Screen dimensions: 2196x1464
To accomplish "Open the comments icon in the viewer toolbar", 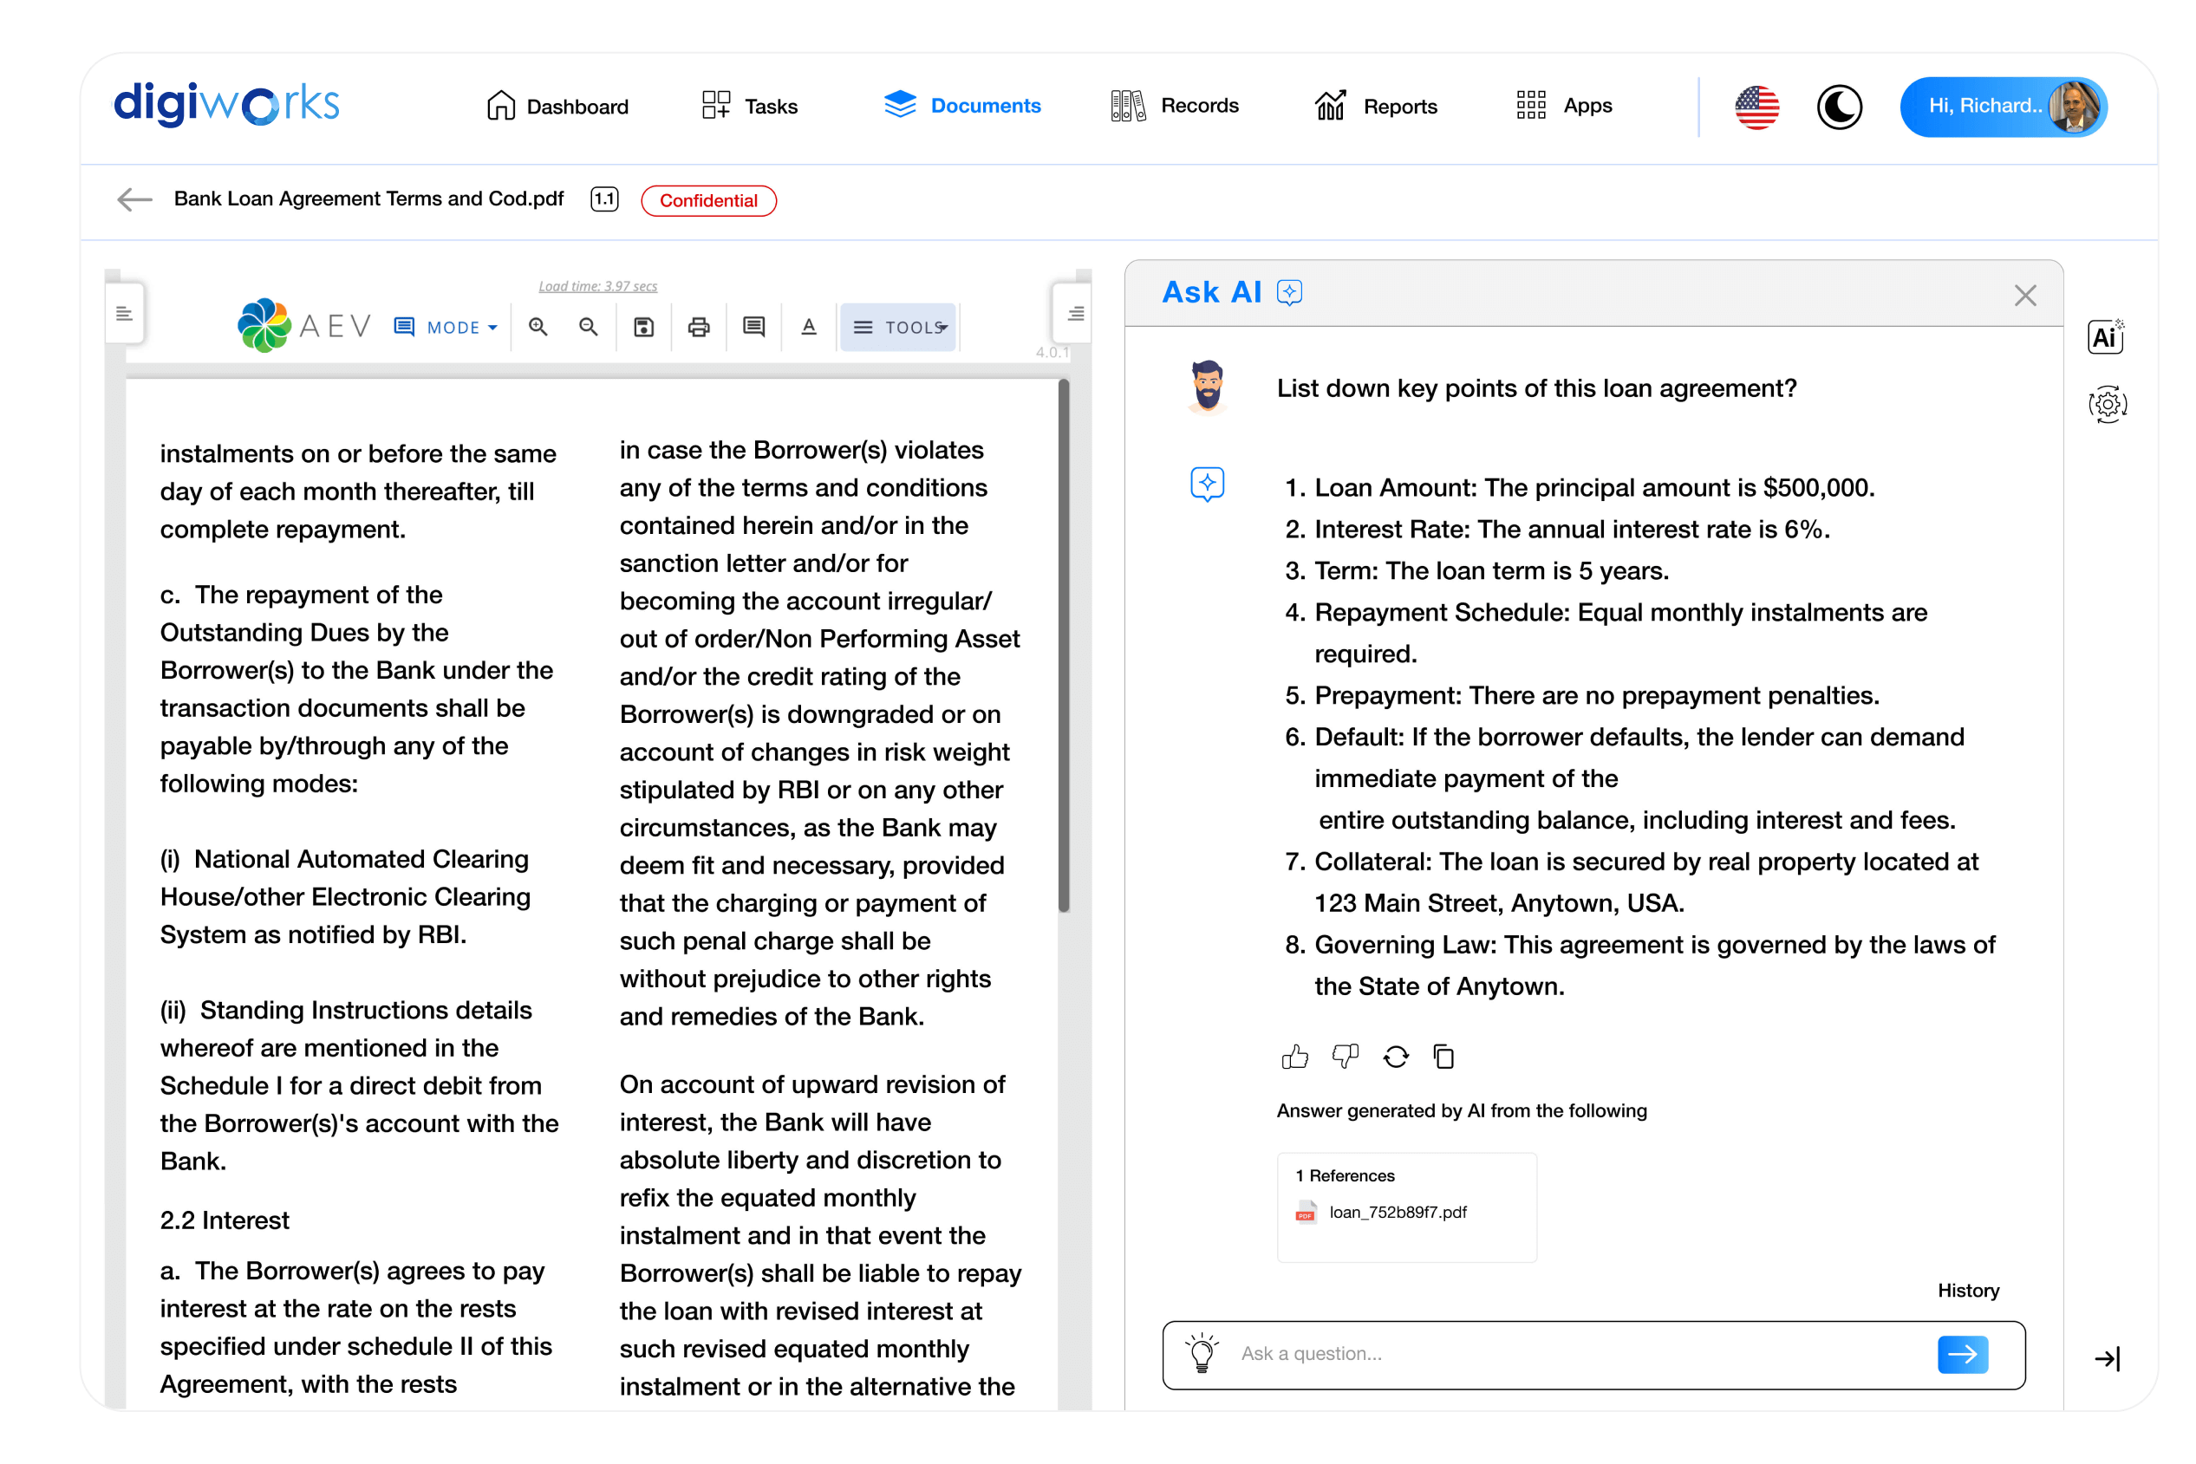I will (753, 327).
